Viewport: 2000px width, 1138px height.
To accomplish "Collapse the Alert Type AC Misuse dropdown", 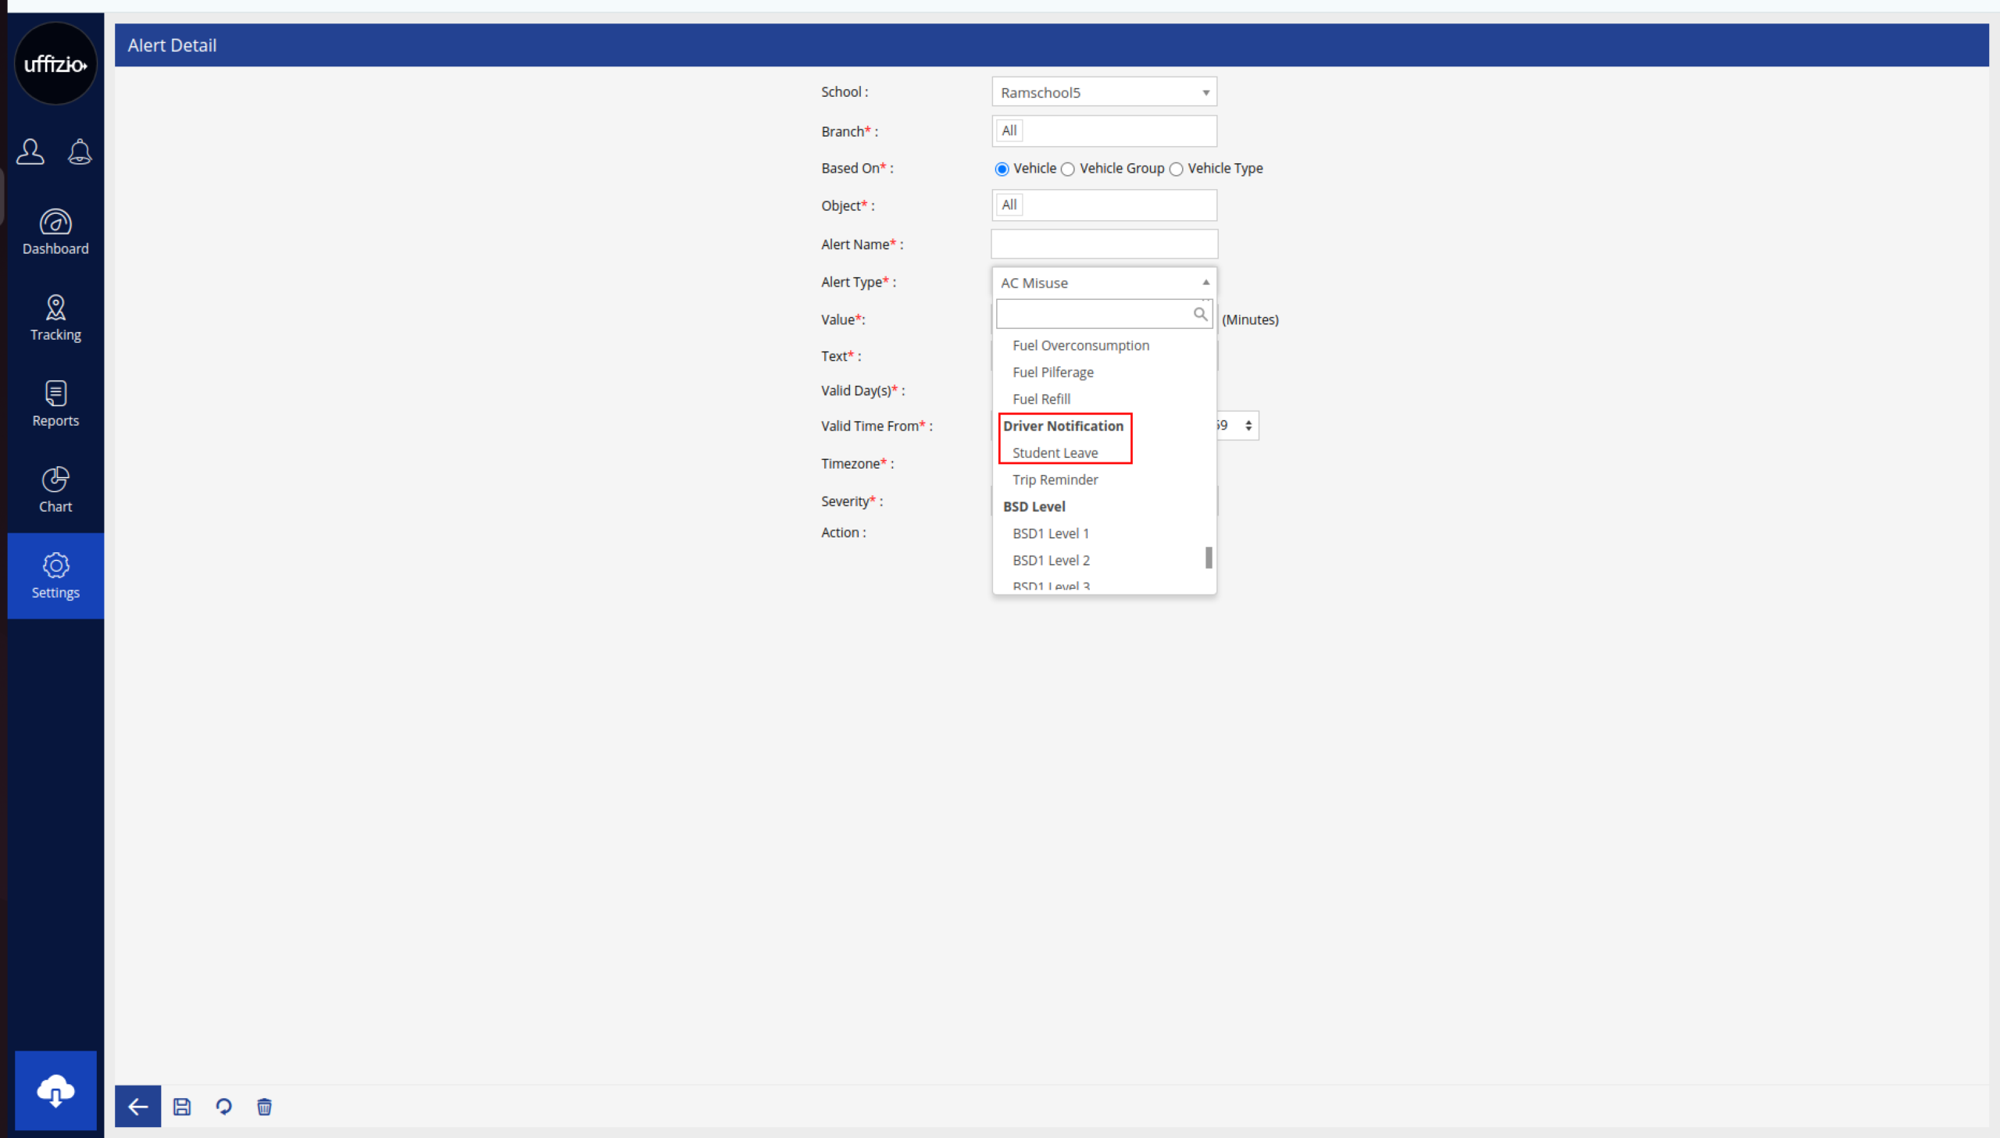I will 1104,283.
